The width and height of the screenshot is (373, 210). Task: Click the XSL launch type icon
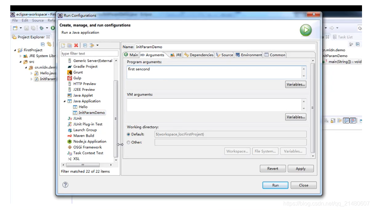[x=69, y=159]
